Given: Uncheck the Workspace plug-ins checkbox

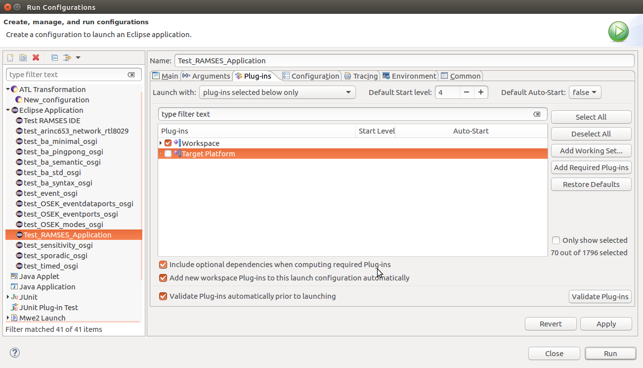Looking at the screenshot, I should tap(168, 143).
